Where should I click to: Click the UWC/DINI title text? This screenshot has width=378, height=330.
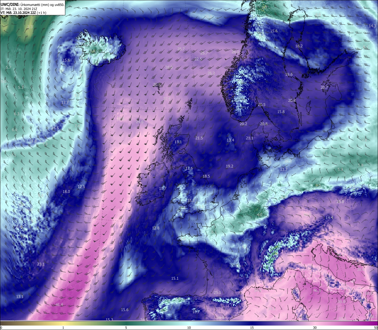pyautogui.click(x=9, y=4)
